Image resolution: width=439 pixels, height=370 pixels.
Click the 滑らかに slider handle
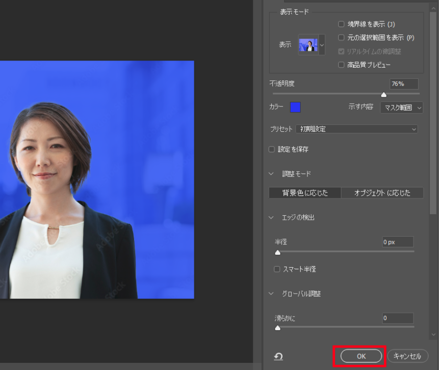tap(278, 328)
